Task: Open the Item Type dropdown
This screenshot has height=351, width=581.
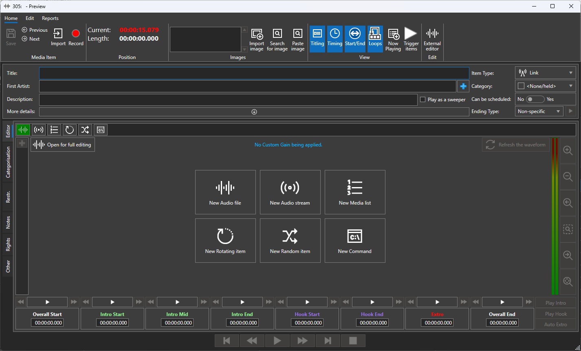Action: 545,73
